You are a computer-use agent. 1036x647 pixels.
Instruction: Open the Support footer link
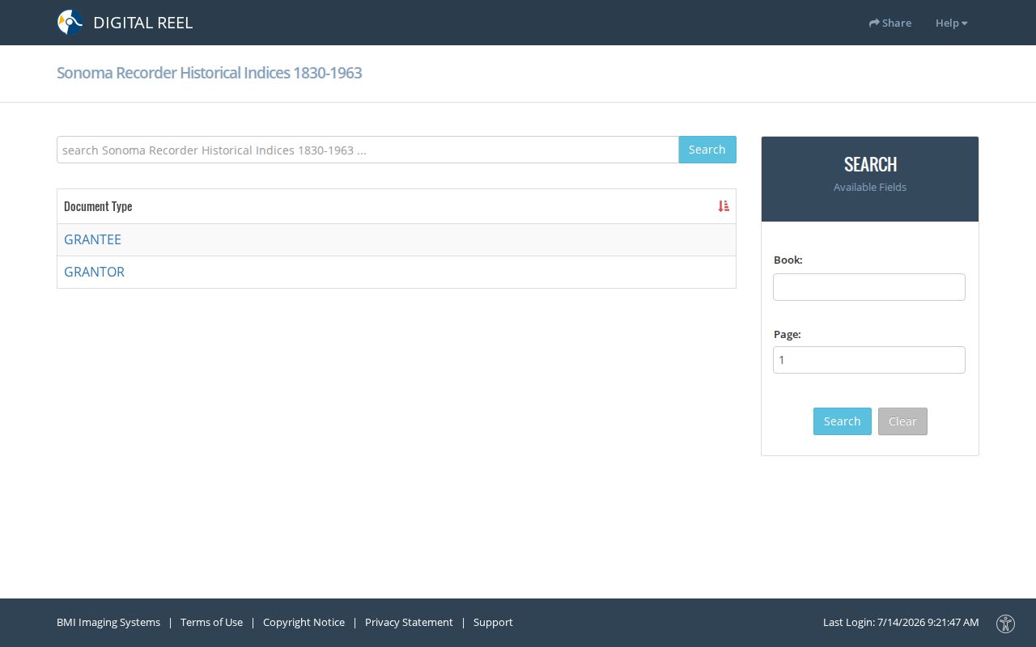(x=493, y=622)
